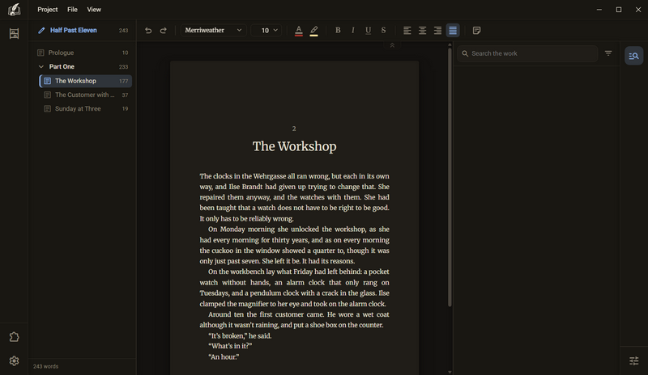Image resolution: width=648 pixels, height=375 pixels.
Task: Open the search filter options icon
Action: (x=608, y=53)
